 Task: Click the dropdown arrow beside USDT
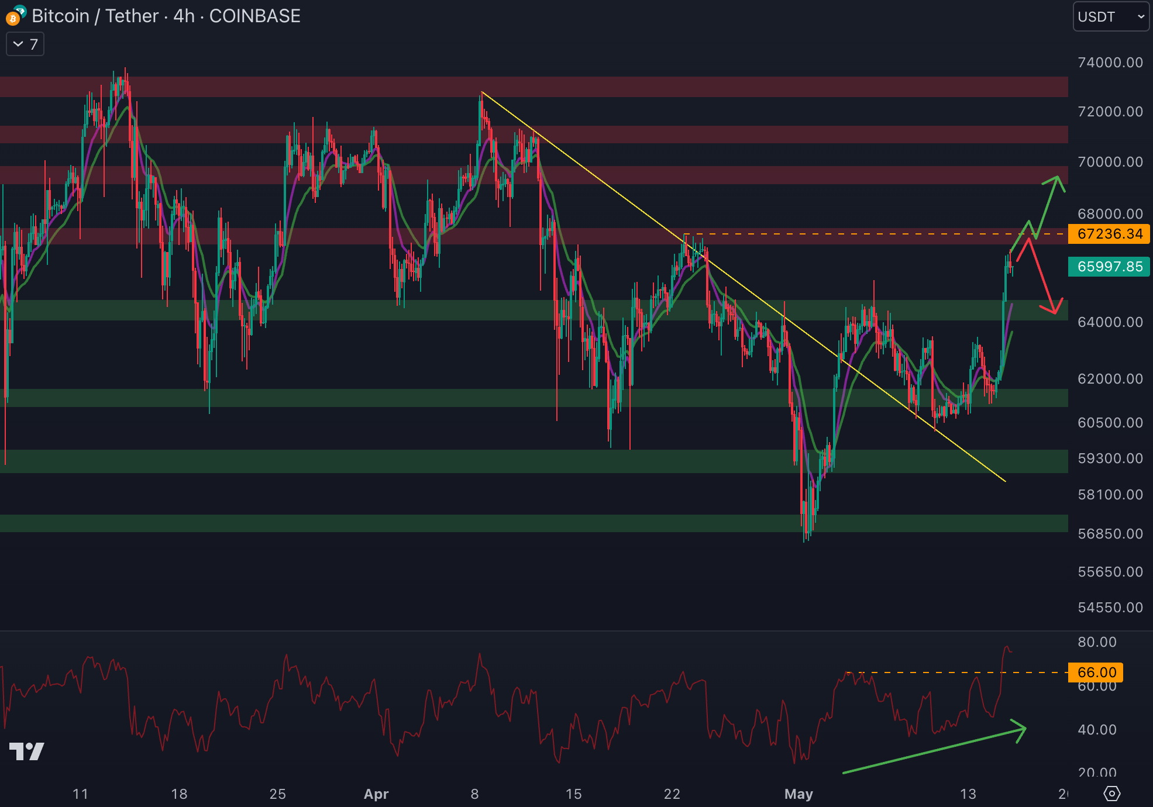tap(1140, 16)
